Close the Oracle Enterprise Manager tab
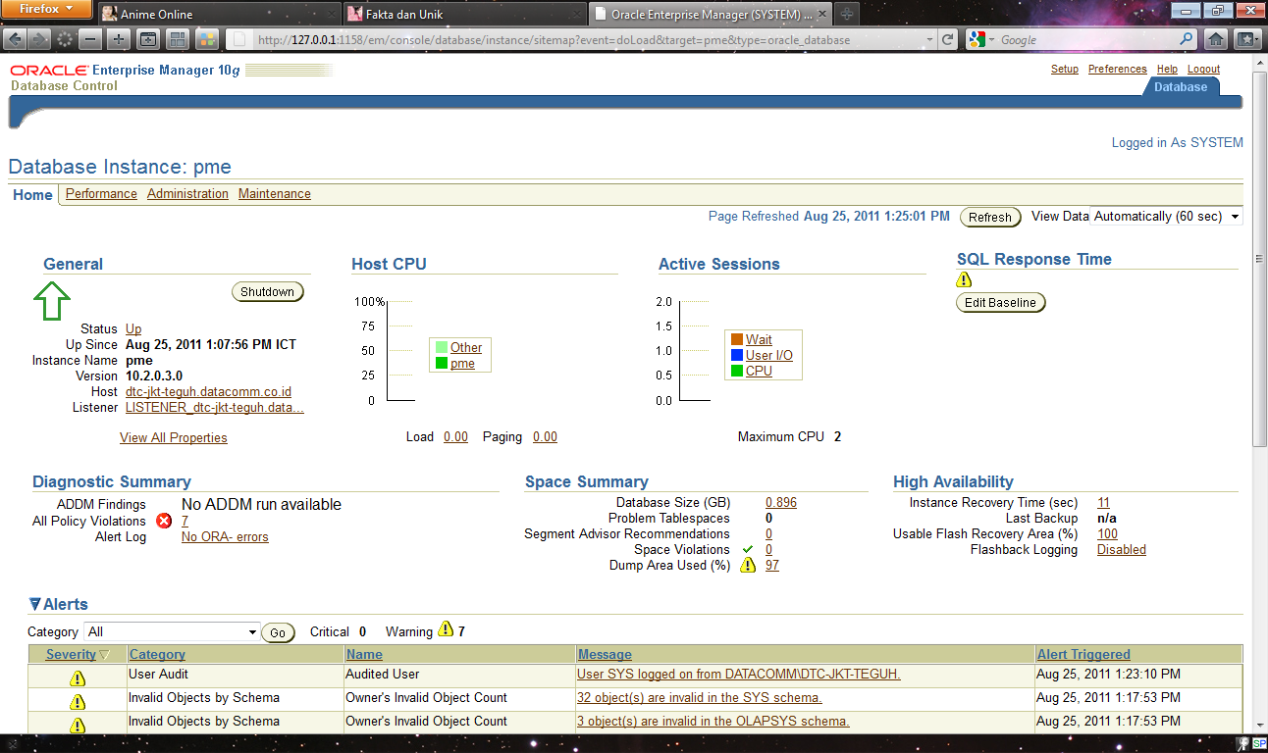The height and width of the screenshot is (753, 1268). tap(820, 15)
